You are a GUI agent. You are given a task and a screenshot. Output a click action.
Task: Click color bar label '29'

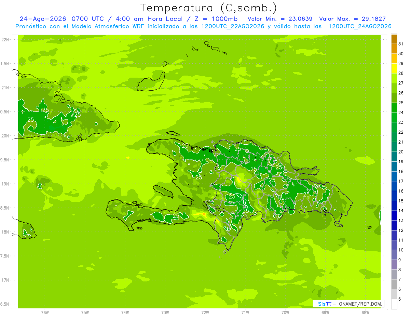401,64
